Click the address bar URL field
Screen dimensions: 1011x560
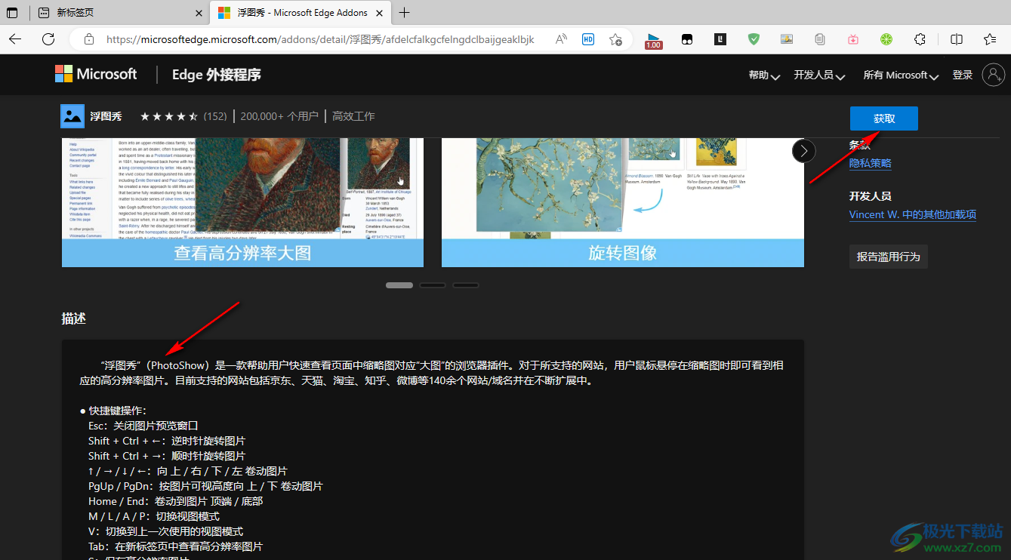(320, 39)
